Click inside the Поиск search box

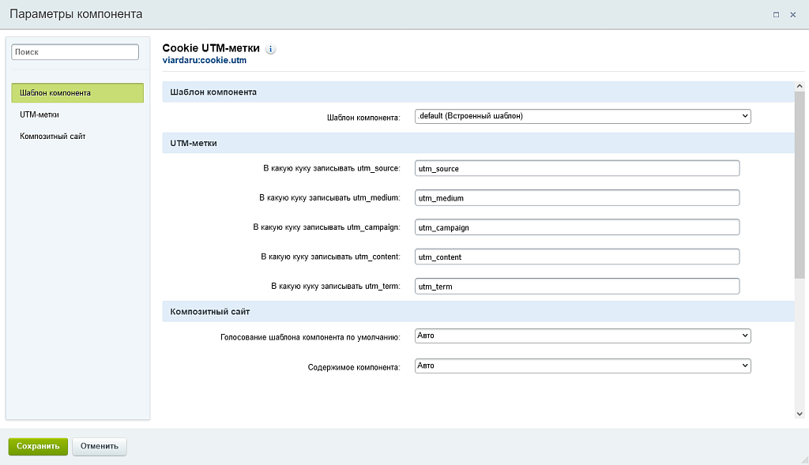tap(74, 51)
